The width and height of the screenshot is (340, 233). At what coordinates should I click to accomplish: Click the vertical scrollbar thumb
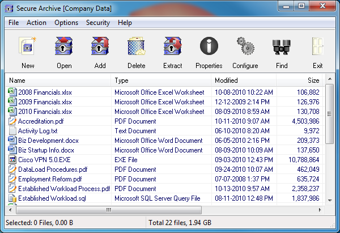[x=330, y=114]
